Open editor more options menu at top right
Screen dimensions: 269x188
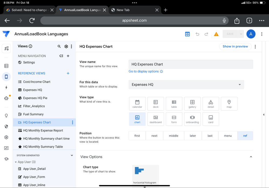tap(262, 34)
